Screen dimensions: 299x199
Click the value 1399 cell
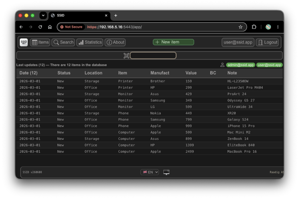190,145
